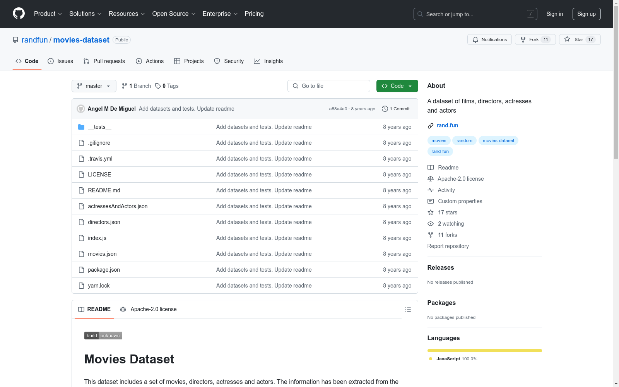Focus the Go to file field

(329, 86)
